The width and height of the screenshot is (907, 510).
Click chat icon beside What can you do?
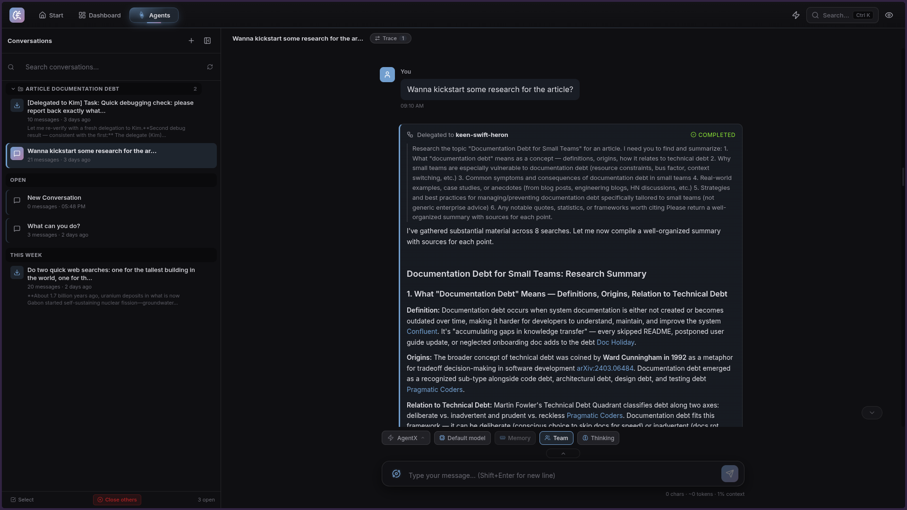coord(17,229)
